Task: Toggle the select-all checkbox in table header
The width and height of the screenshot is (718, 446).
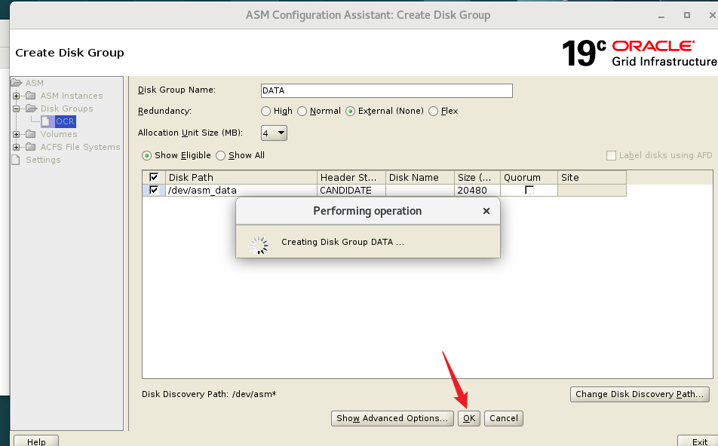Action: pos(154,177)
